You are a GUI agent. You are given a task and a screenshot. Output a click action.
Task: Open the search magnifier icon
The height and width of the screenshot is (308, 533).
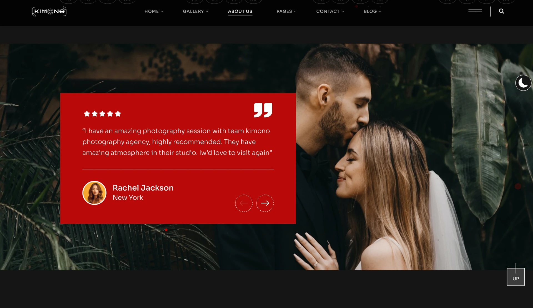[x=501, y=11]
